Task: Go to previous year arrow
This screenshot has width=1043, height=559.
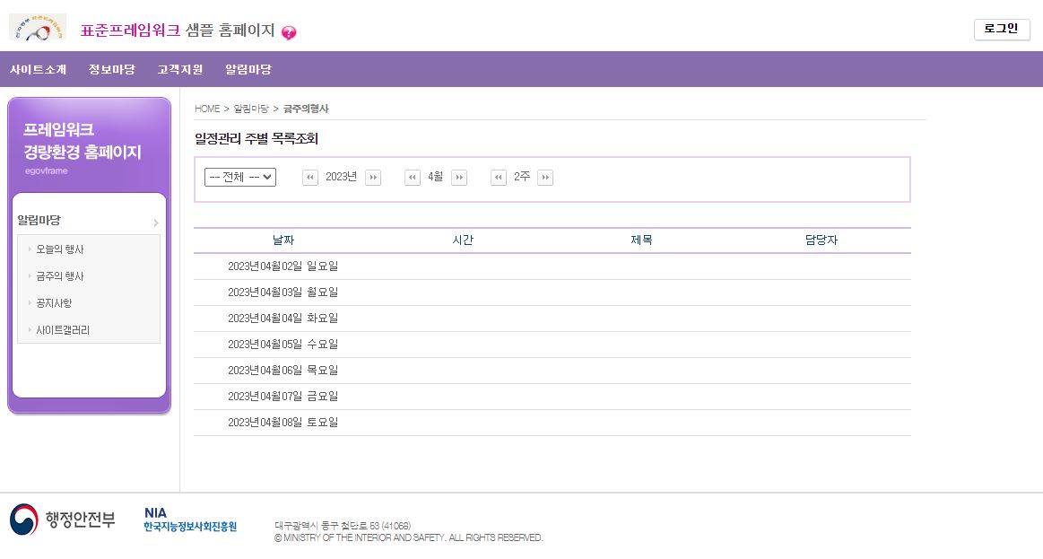Action: tap(310, 178)
